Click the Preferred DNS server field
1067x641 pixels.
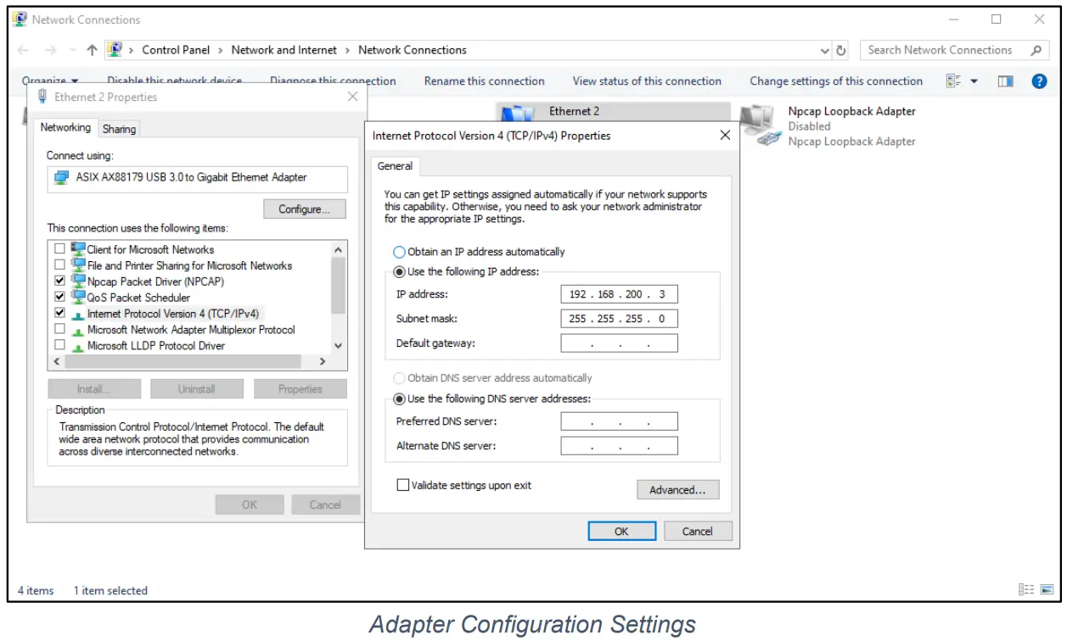[x=619, y=421]
